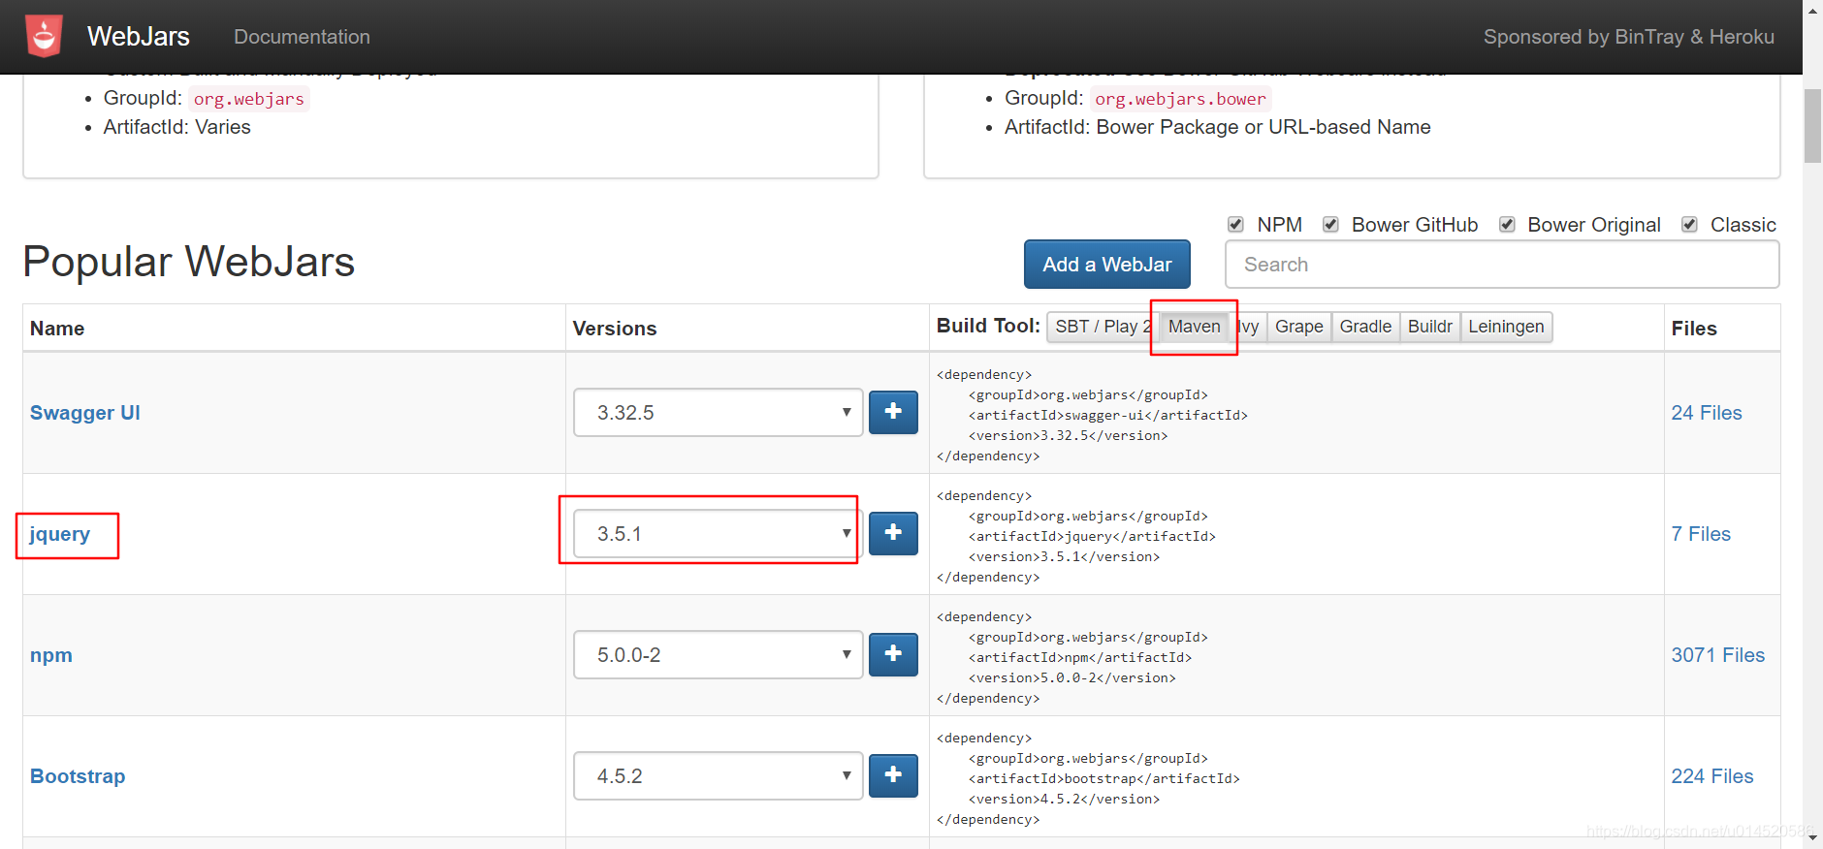This screenshot has height=849, width=1823.
Task: Click the plus button in jquery row
Action: [x=893, y=534]
